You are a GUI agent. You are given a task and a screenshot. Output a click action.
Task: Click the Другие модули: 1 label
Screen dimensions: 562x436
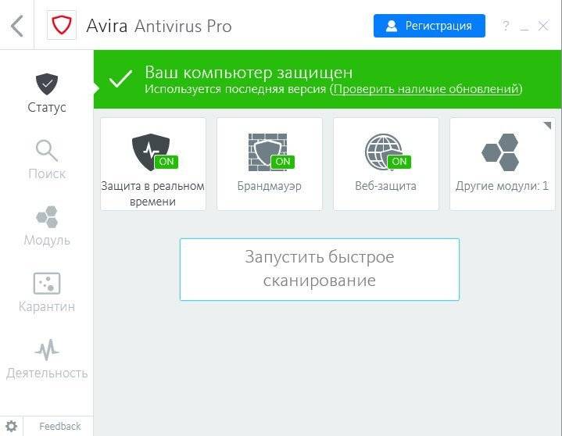point(502,186)
